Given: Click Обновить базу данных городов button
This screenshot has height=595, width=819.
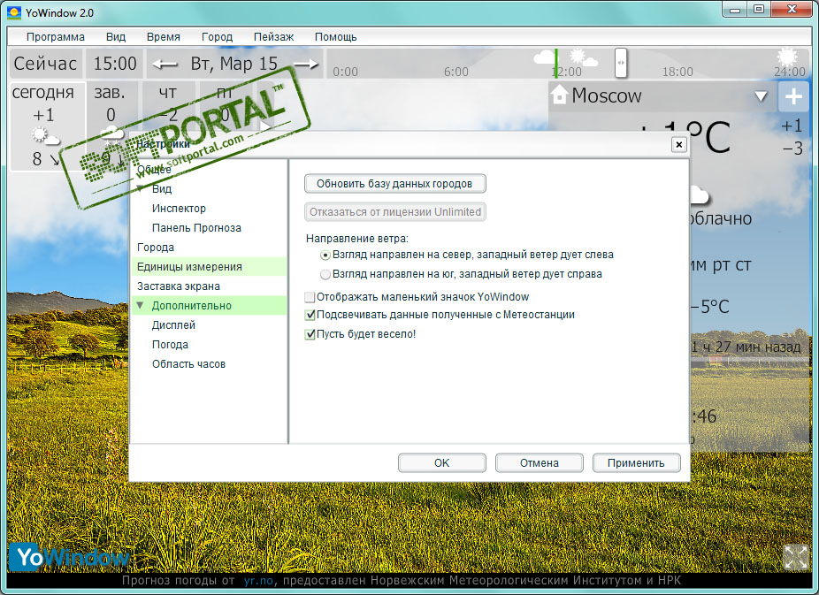Looking at the screenshot, I should (x=394, y=184).
